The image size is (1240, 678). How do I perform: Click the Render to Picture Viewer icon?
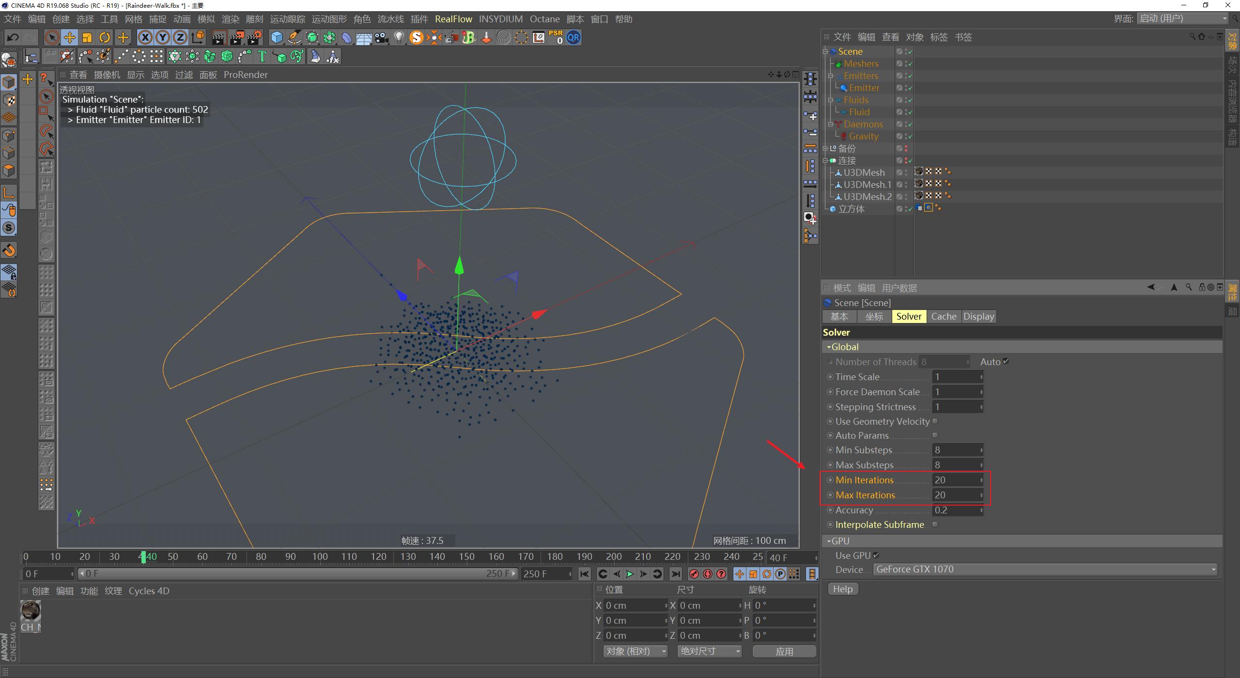click(237, 37)
